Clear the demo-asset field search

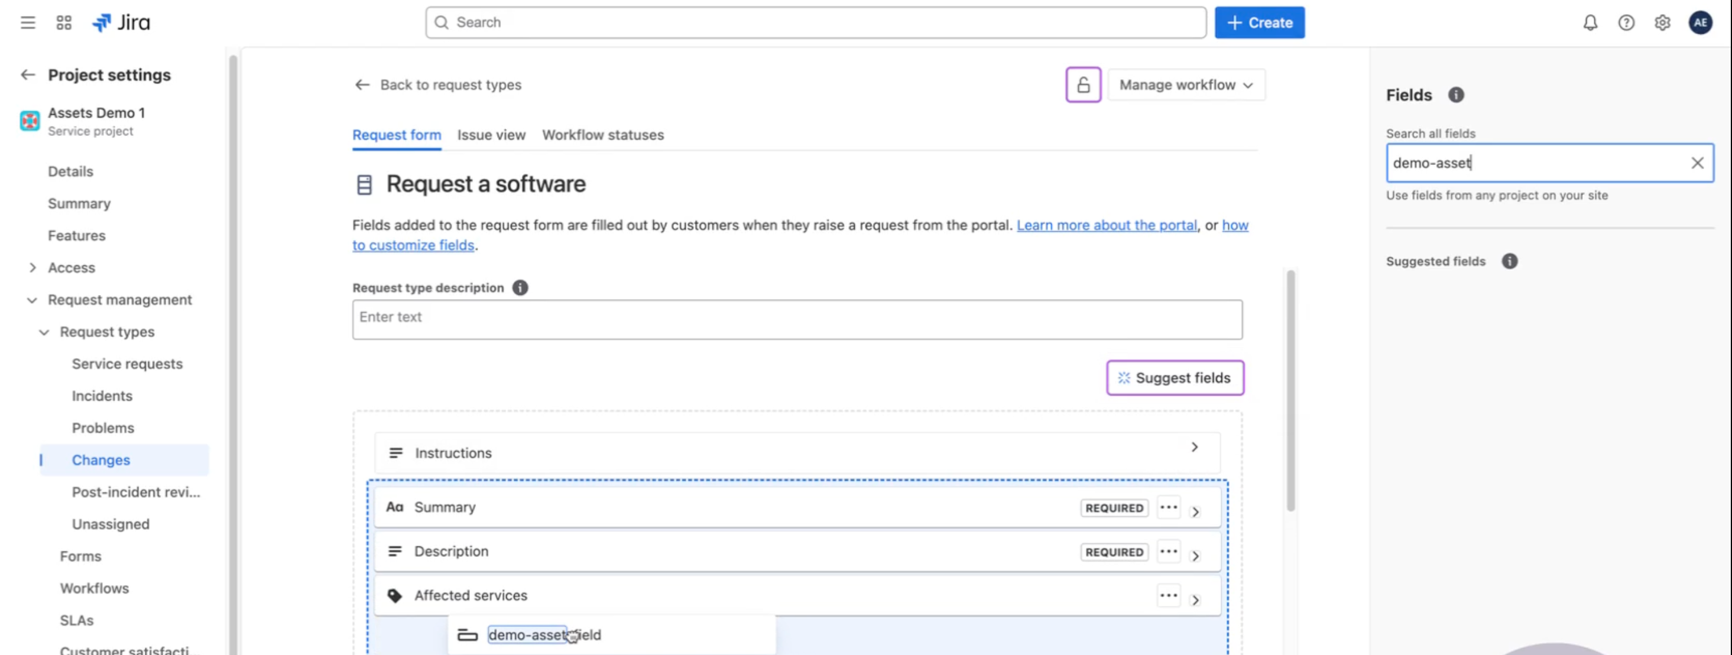coord(1698,163)
